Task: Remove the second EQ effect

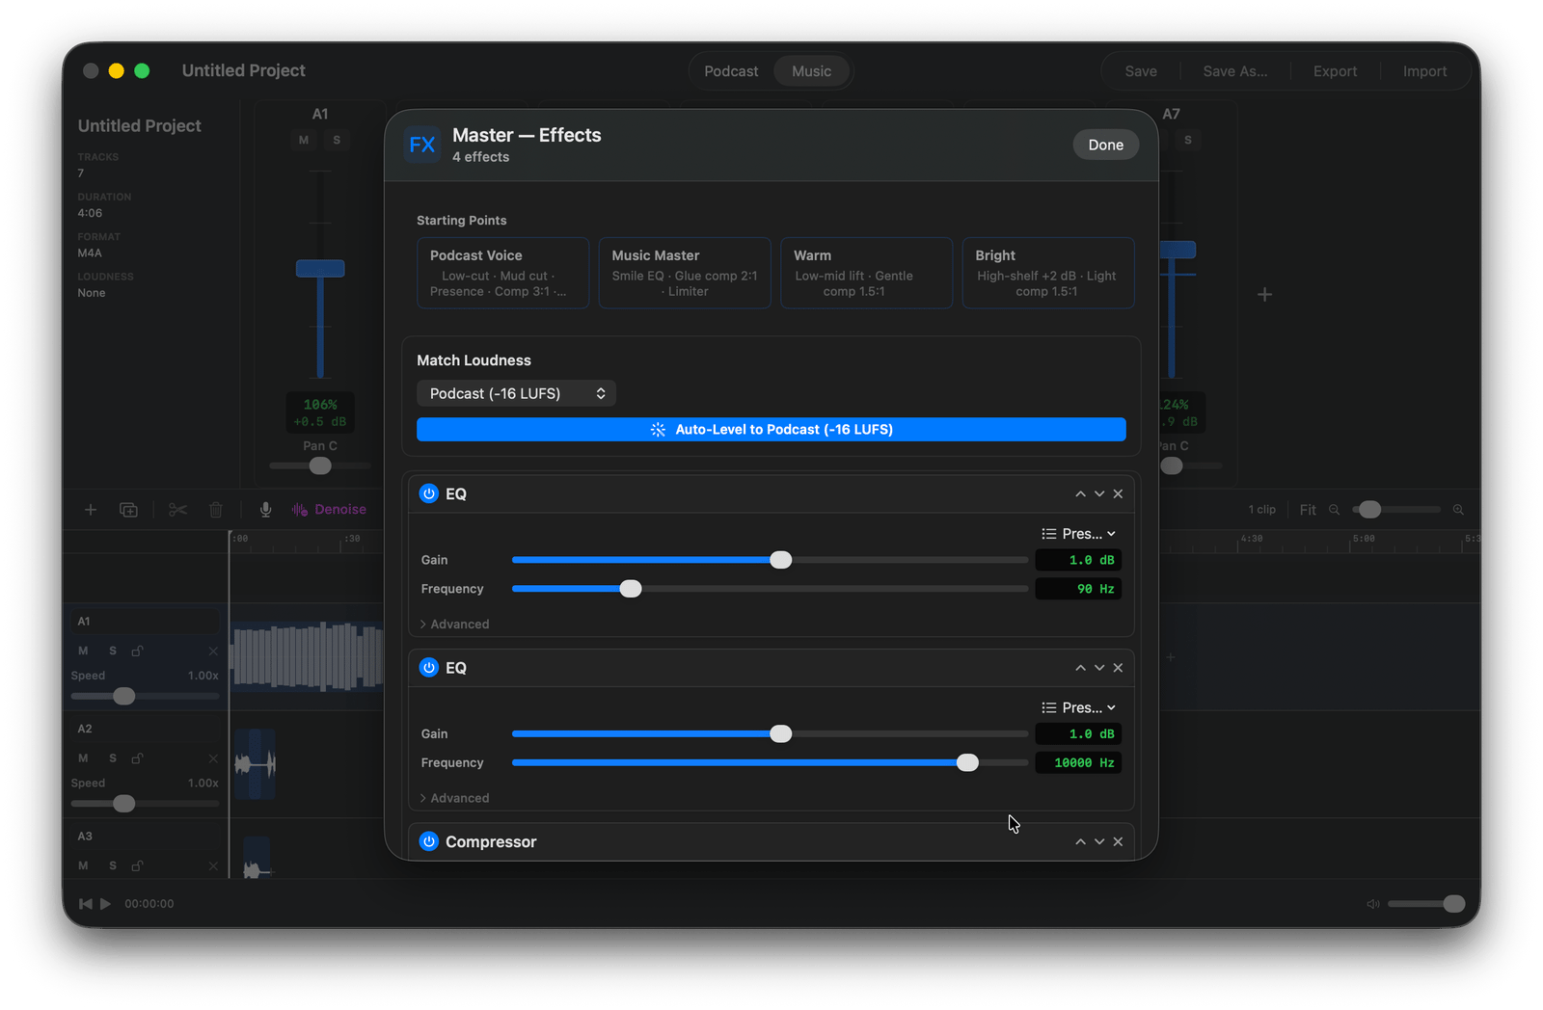Action: 1118,668
